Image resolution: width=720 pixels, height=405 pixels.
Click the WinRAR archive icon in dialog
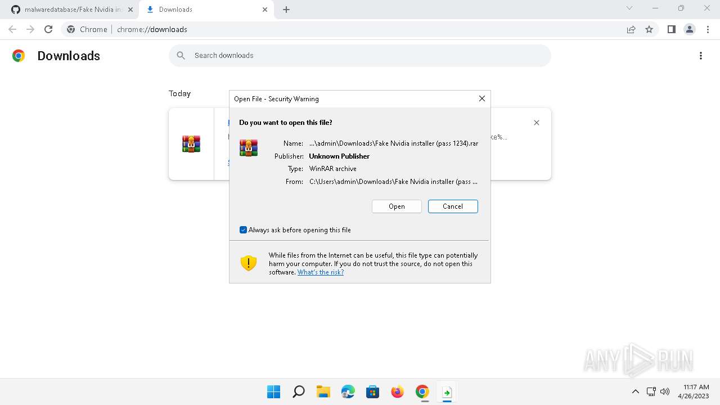tap(249, 148)
